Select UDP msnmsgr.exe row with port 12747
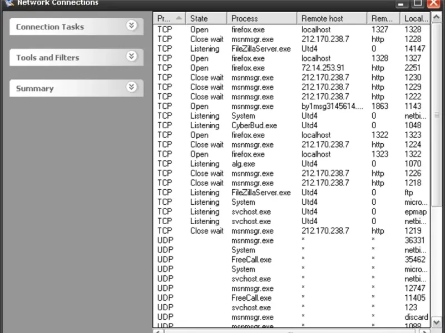 pyautogui.click(x=291, y=288)
